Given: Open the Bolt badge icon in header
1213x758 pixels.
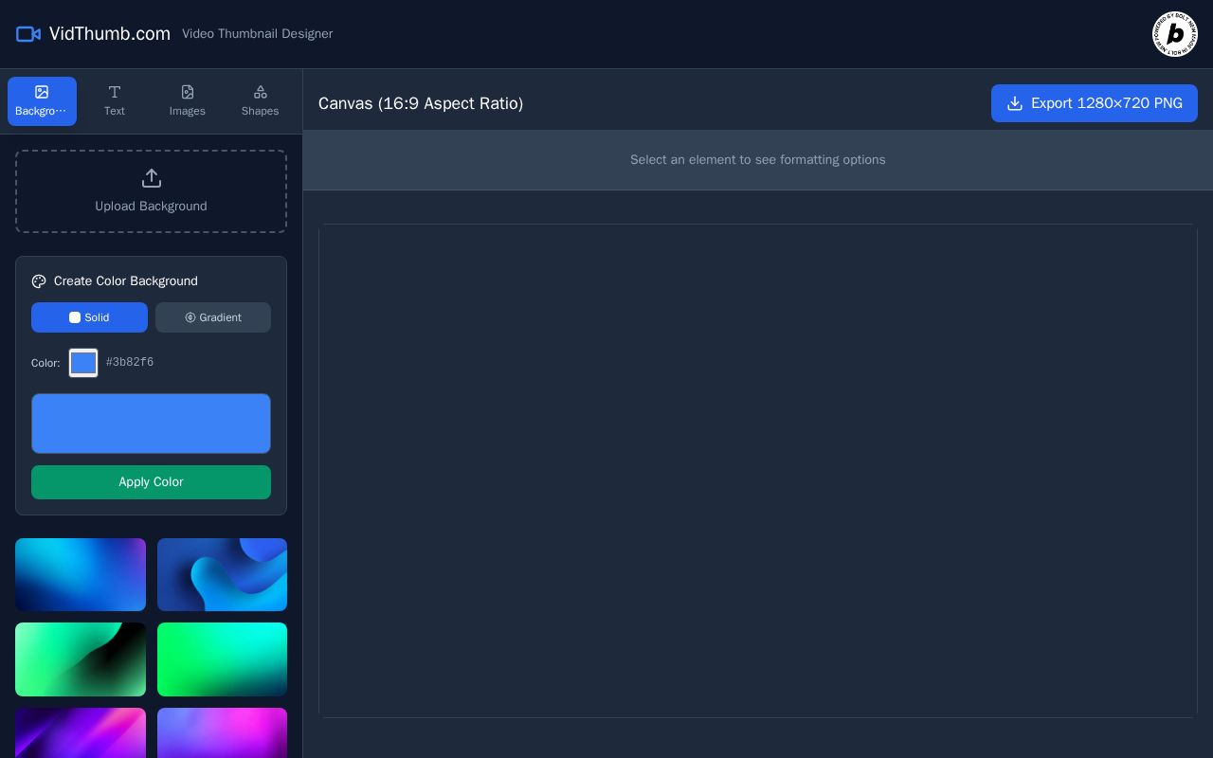Looking at the screenshot, I should (1175, 34).
